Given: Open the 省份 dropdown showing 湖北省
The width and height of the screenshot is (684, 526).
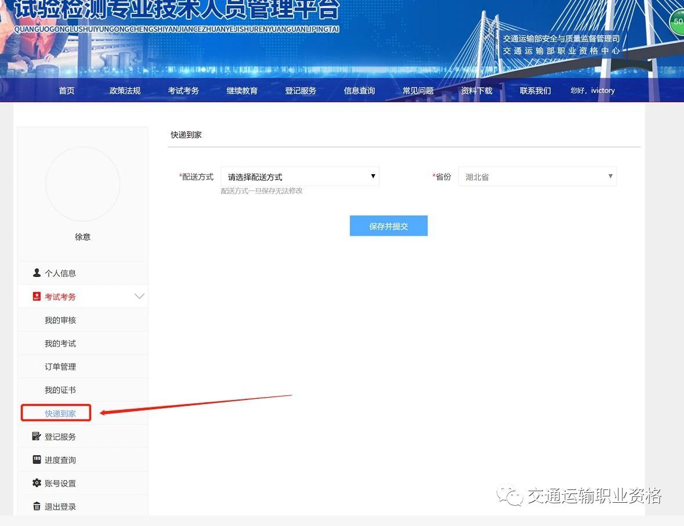Looking at the screenshot, I should click(x=537, y=176).
